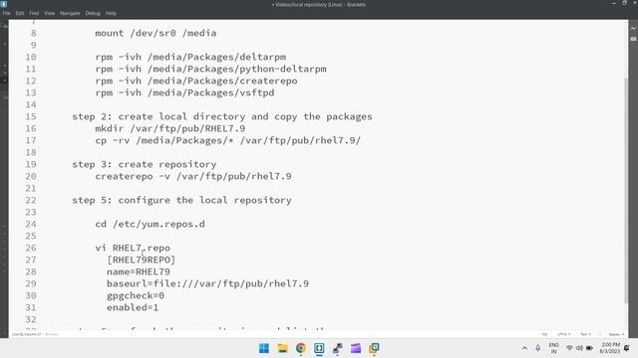Open Google Chrome from taskbar

[x=301, y=348]
